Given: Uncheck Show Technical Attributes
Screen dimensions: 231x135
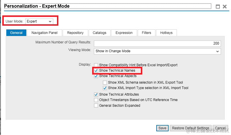Looking at the screenshot, I should tap(96, 94).
